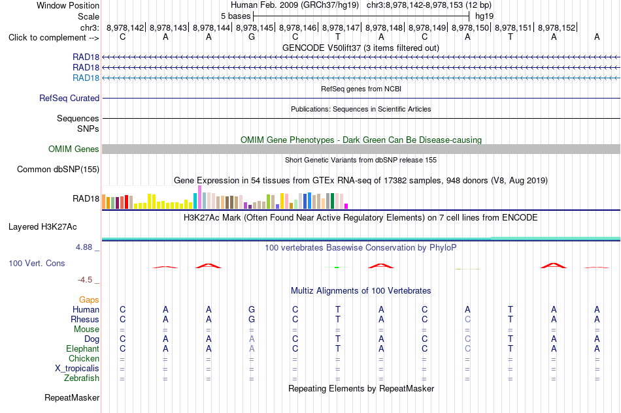Click the 'RefSeq genes from NCBI' track title
The height and width of the screenshot is (413, 621).
(x=361, y=89)
